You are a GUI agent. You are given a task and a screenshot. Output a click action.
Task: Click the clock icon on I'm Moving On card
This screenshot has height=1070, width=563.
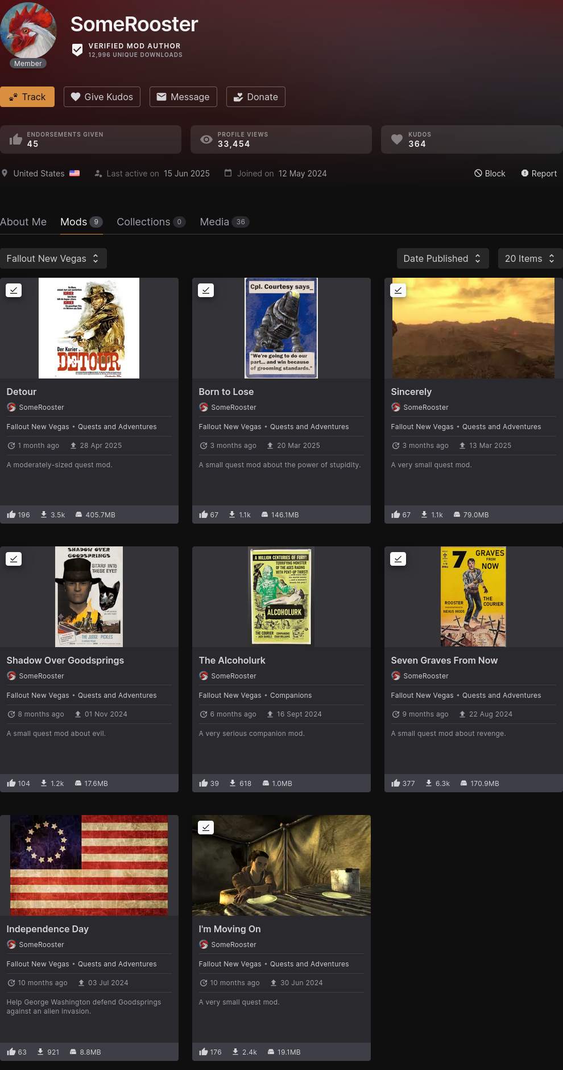[204, 983]
